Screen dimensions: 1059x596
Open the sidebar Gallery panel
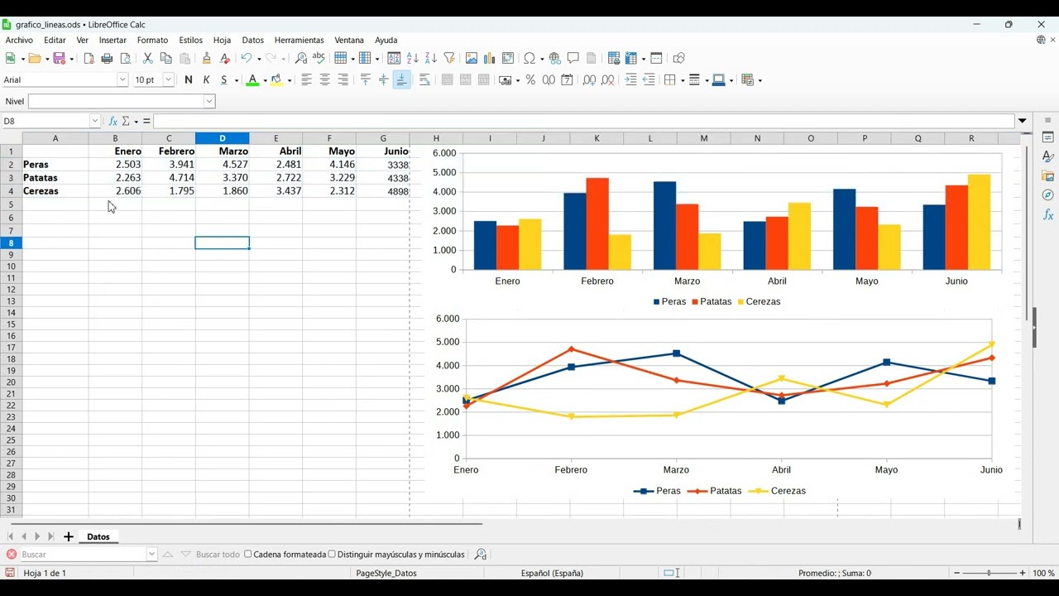click(1047, 175)
